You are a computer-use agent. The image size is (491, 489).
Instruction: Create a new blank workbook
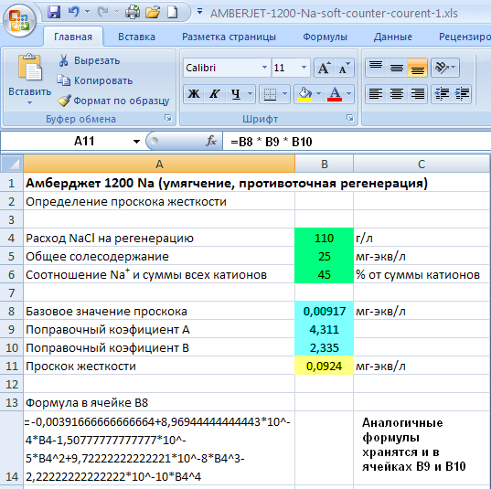pyautogui.click(x=172, y=13)
